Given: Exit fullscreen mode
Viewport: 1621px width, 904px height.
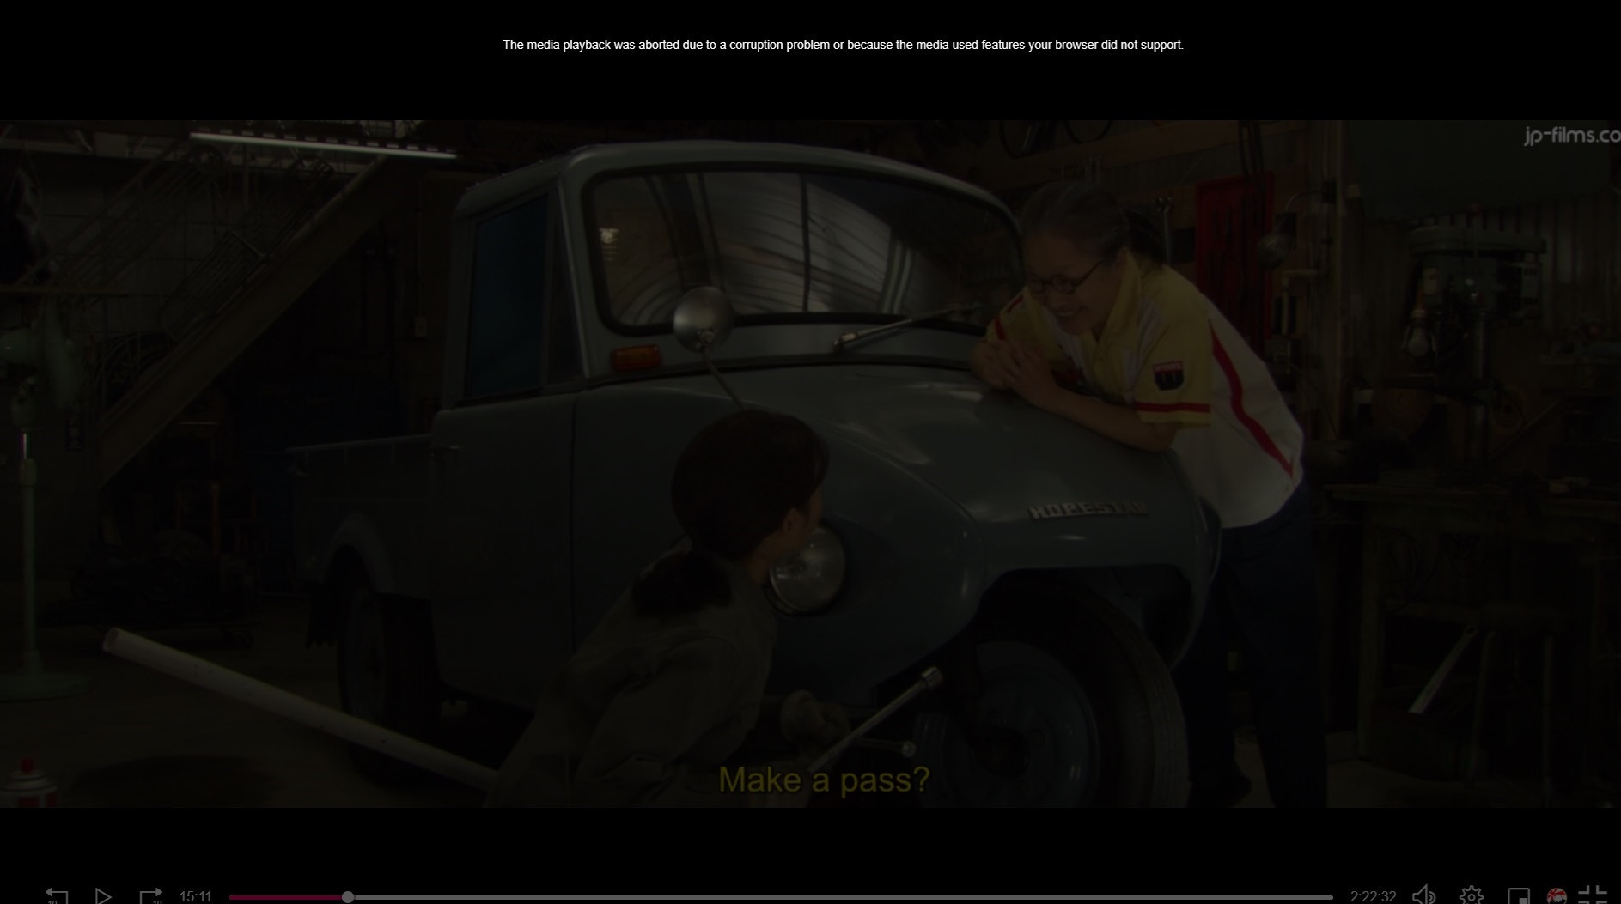Looking at the screenshot, I should 1592,896.
